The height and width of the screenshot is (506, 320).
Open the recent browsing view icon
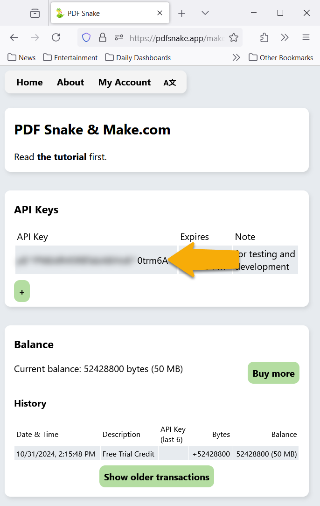pos(35,13)
